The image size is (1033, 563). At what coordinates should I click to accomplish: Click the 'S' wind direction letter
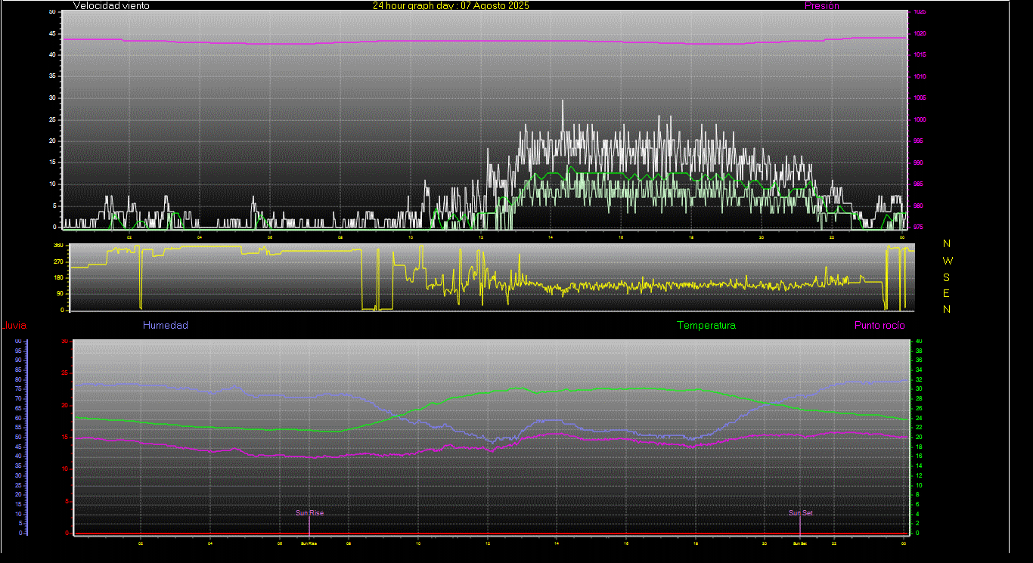(947, 277)
